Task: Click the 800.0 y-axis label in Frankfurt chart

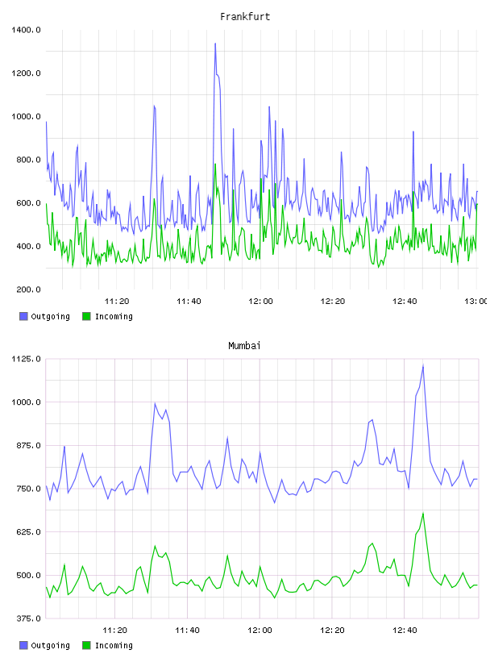Action: click(28, 160)
